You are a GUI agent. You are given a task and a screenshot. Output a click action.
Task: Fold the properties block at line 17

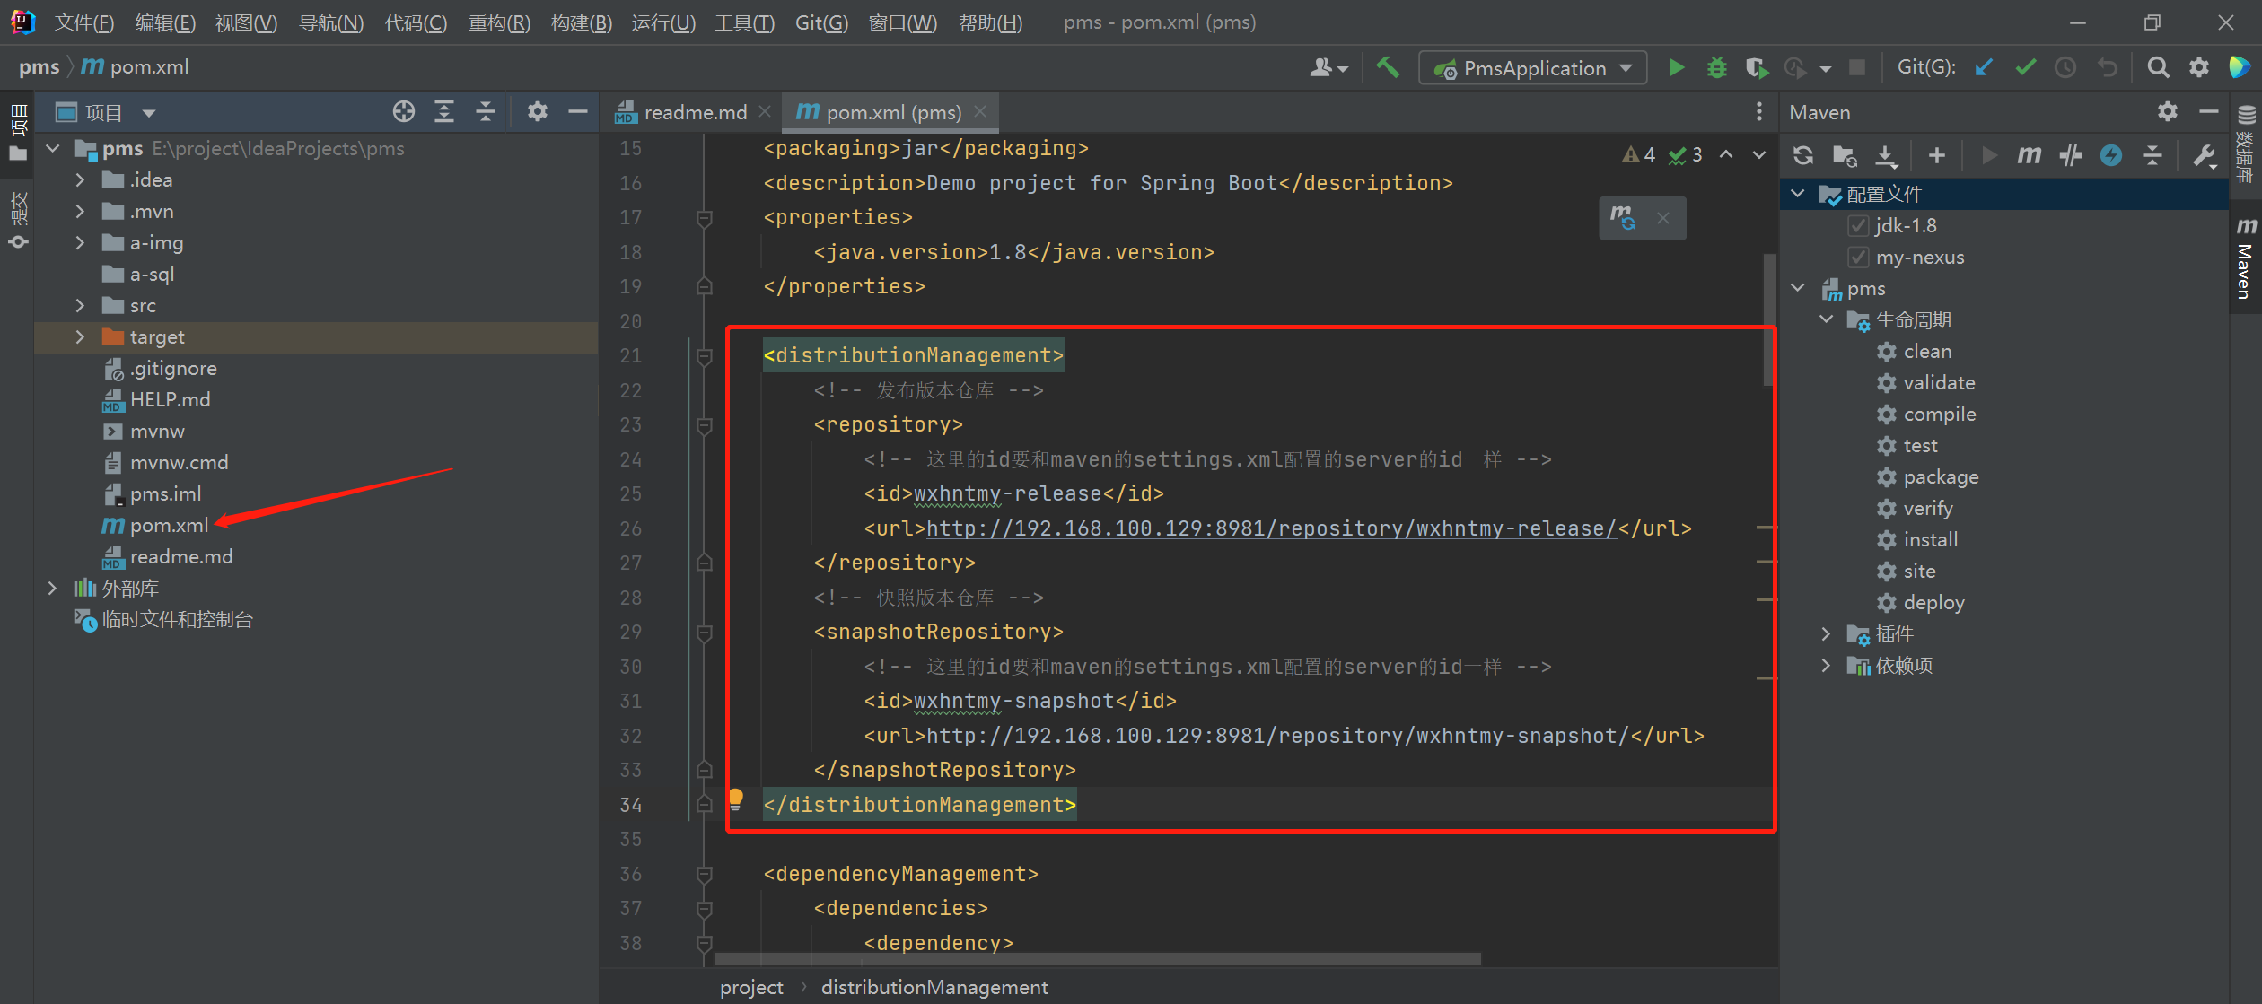[x=705, y=218]
